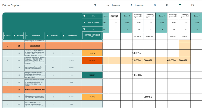Filter the NUMERO column
The image size is (202, 108).
[x=15, y=36]
